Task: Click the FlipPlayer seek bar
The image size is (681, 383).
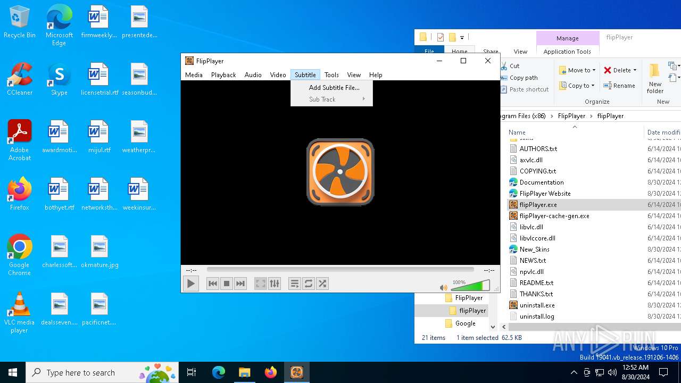Action: 340,270
